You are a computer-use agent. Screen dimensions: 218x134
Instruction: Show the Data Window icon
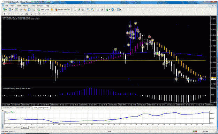[21, 10]
